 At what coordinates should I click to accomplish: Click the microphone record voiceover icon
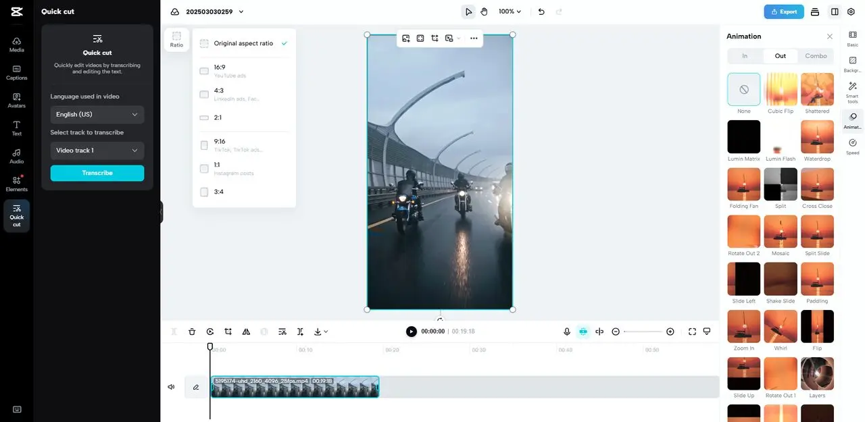[567, 332]
